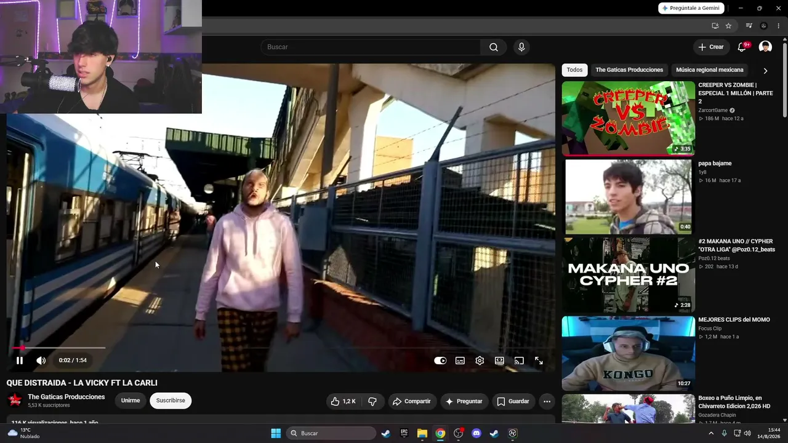Open the more actions three-dot menu
This screenshot has width=788, height=443.
(x=547, y=401)
